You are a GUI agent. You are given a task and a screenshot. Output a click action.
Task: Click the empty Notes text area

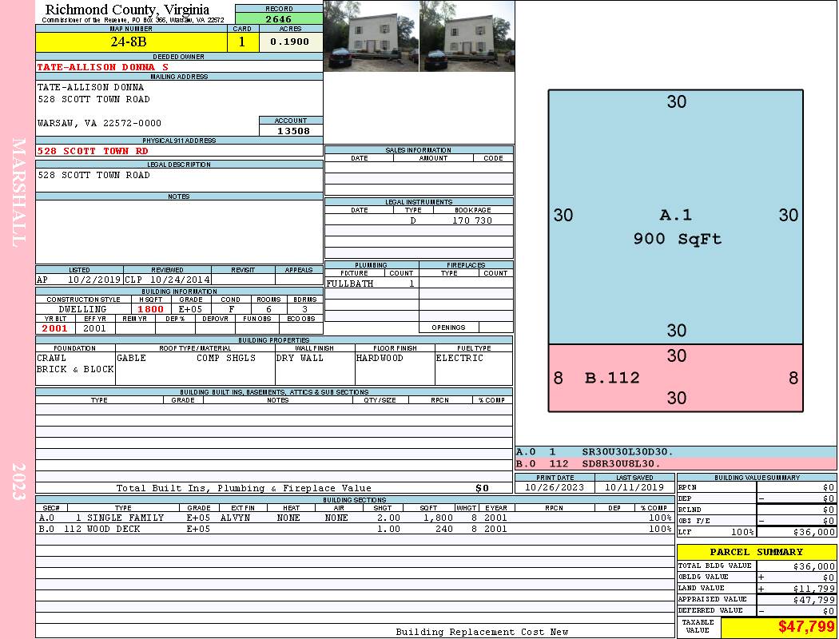[179, 232]
